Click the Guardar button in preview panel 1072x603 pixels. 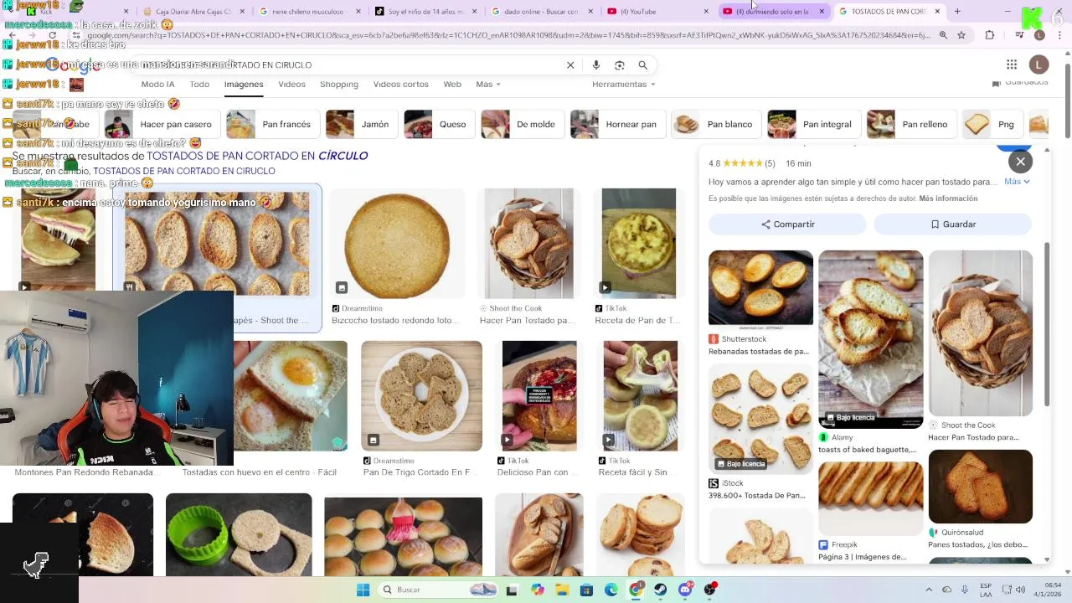953,224
